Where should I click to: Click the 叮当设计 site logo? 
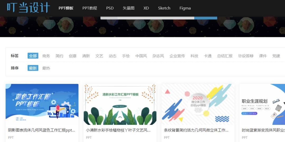(28, 8)
